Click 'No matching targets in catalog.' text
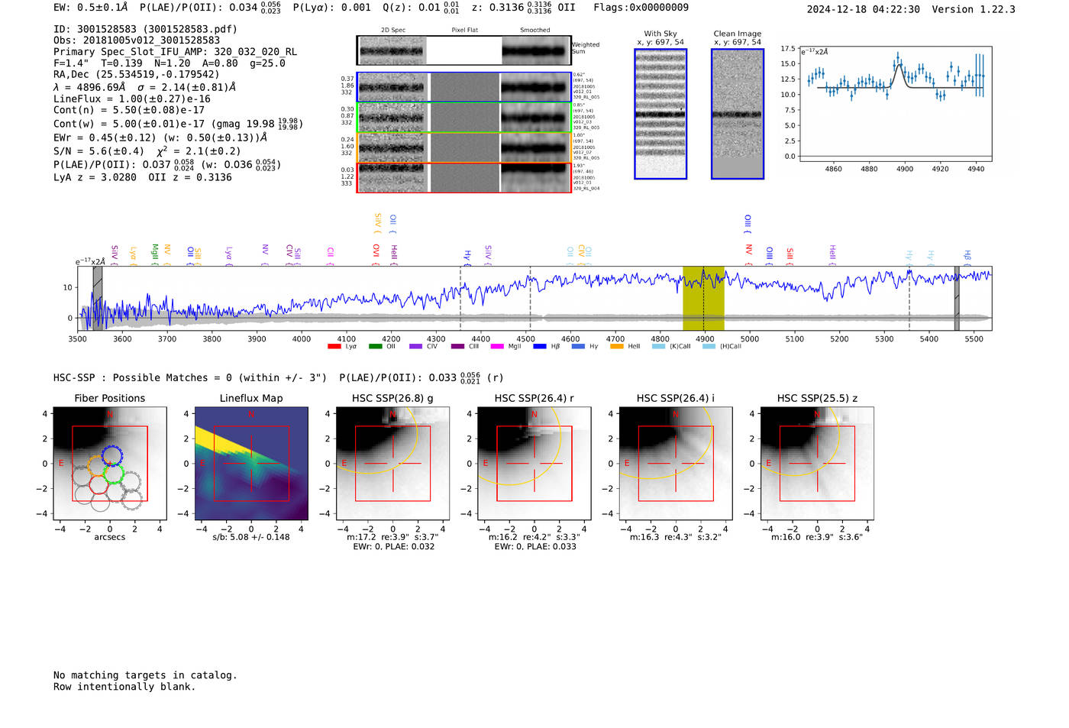 pos(145,675)
